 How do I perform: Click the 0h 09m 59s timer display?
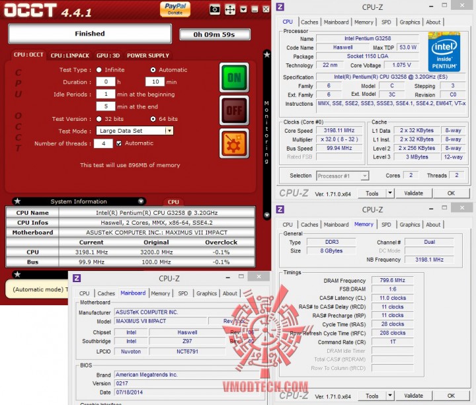[215, 34]
